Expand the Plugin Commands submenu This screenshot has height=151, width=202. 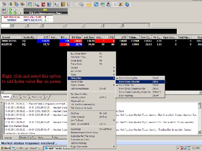point(91,147)
